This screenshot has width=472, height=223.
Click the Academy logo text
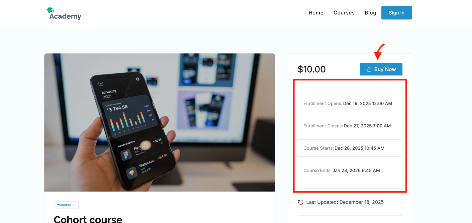[x=65, y=16]
